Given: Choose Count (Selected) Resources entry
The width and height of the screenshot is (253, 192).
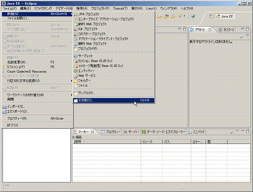Looking at the screenshot, I should click(x=37, y=71).
